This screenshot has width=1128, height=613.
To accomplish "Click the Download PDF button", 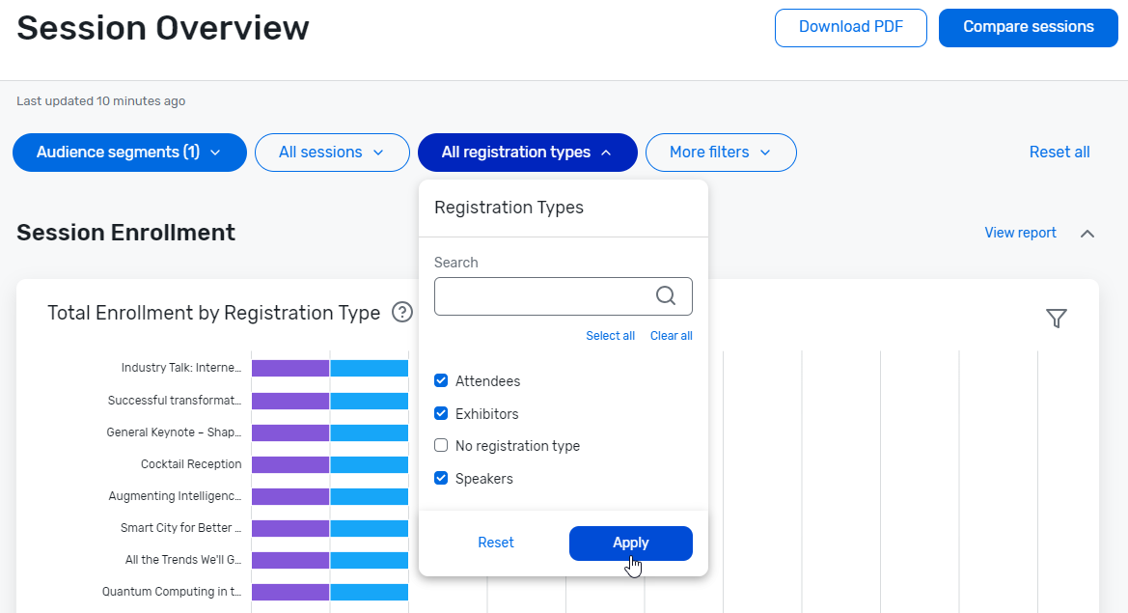I will (x=850, y=28).
